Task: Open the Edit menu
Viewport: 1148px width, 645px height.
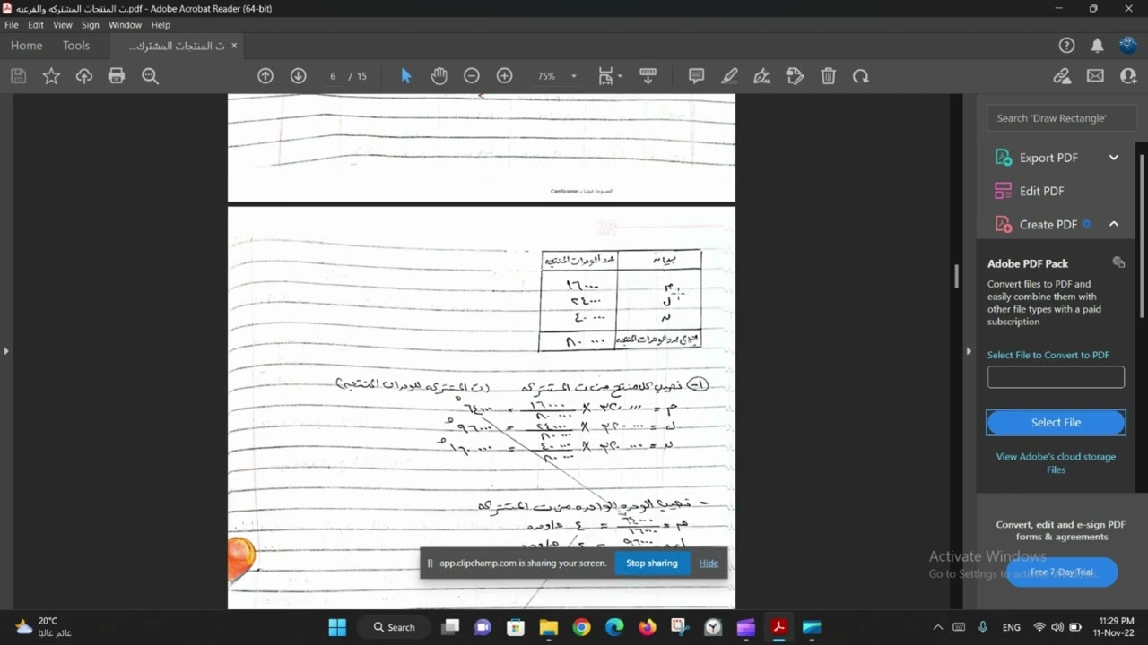Action: click(x=36, y=25)
